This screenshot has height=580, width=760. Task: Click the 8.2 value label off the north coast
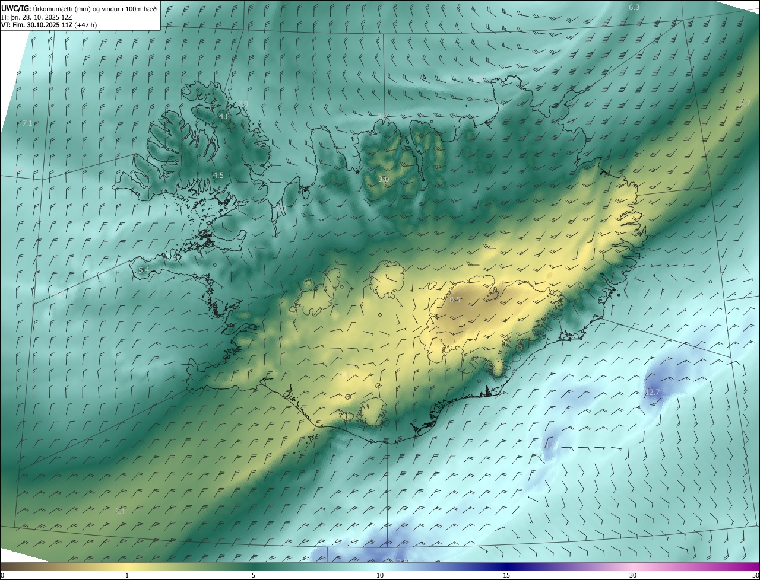click(383, 117)
